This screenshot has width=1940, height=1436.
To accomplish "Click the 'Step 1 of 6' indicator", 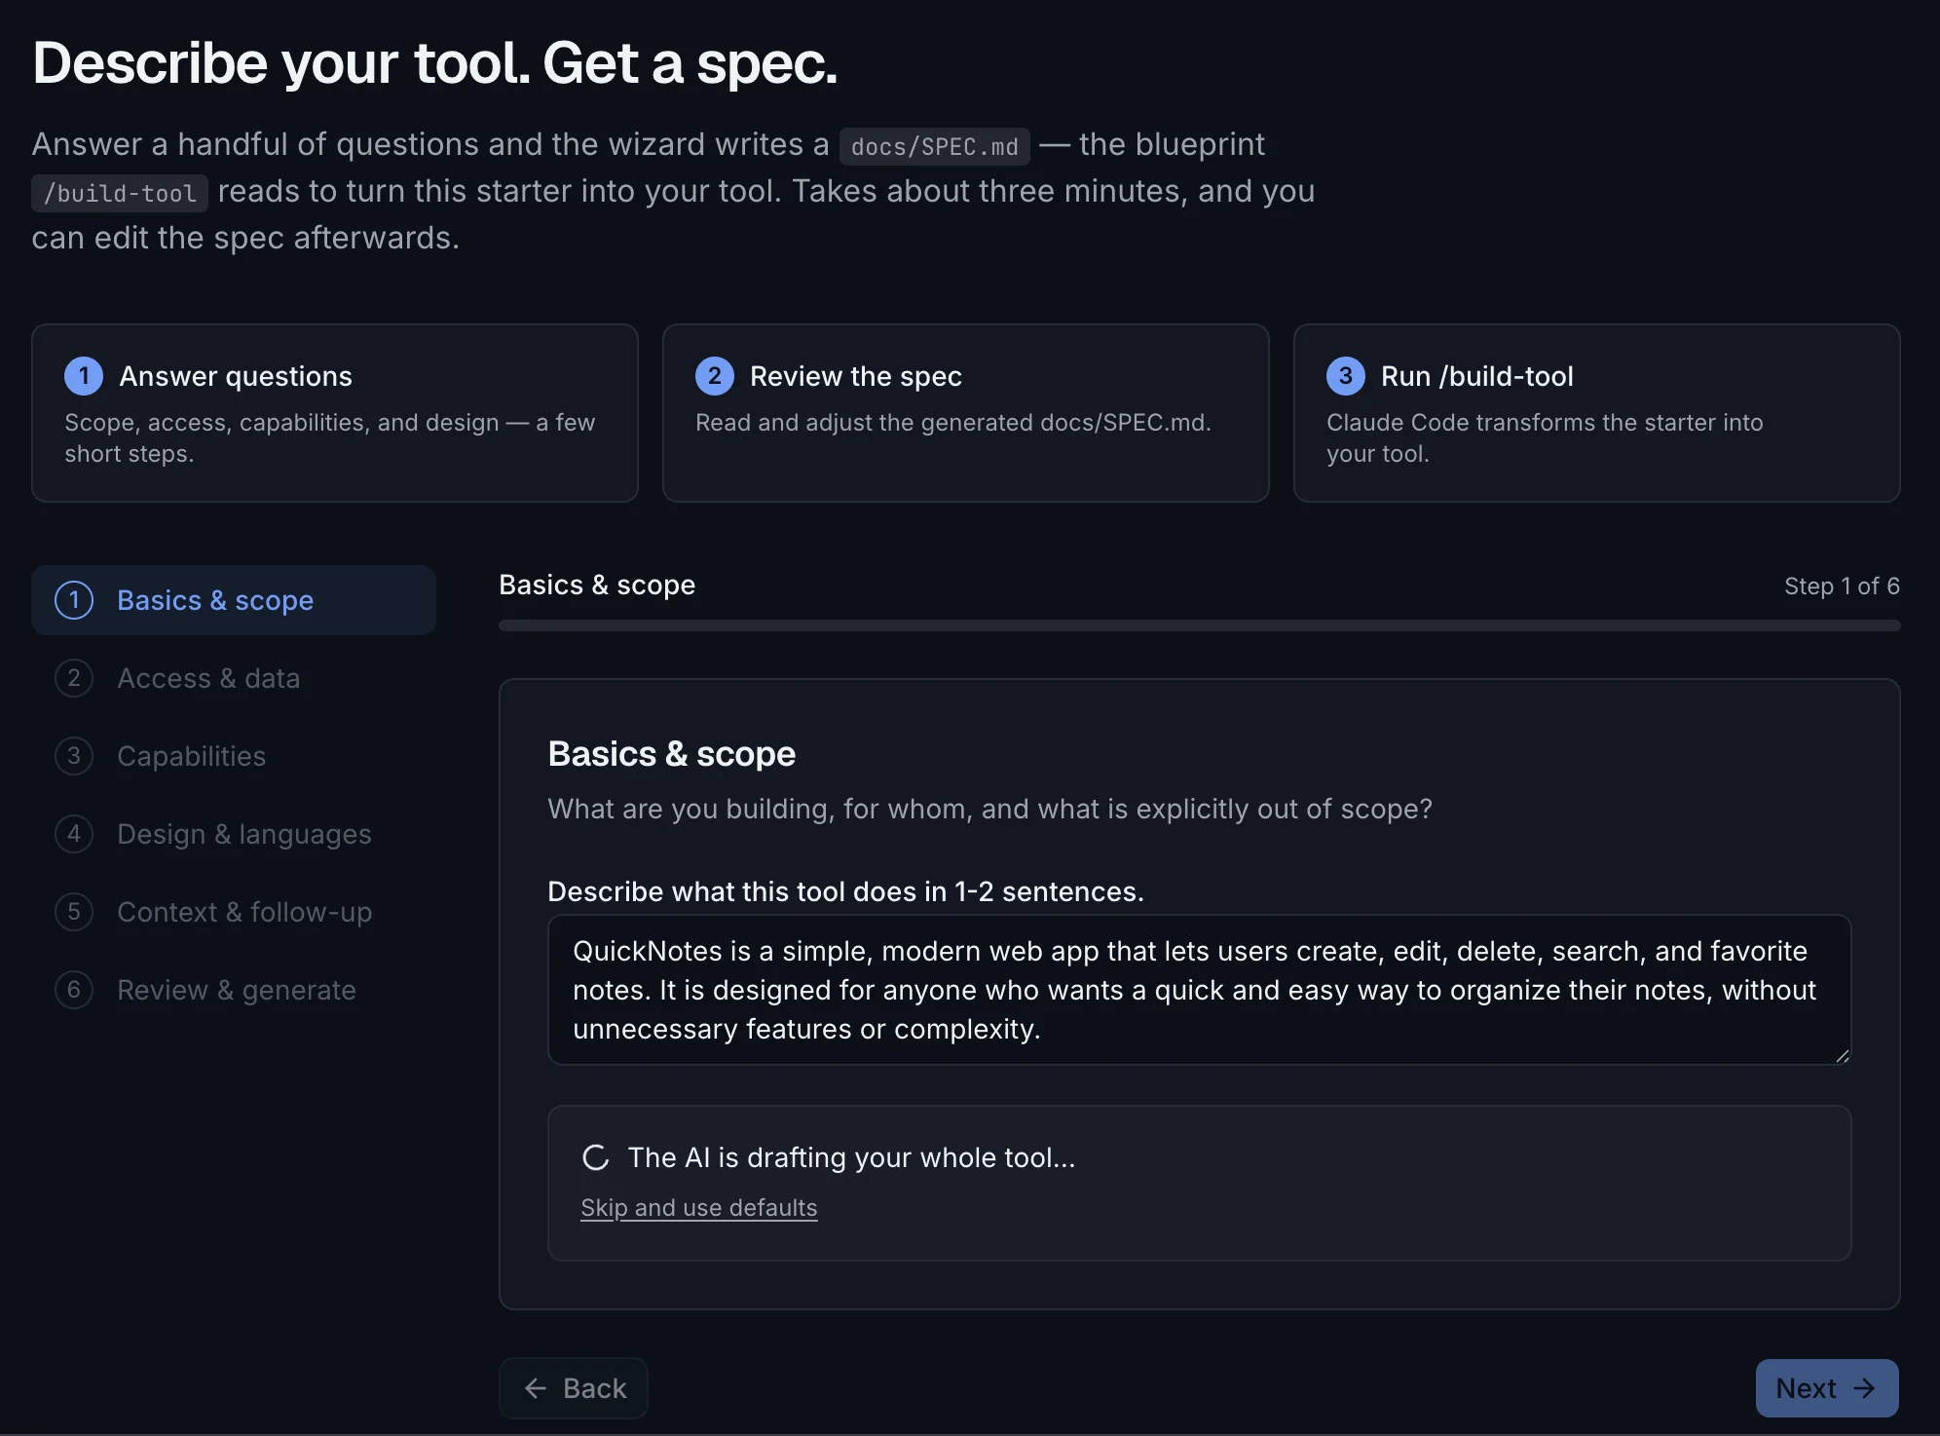I will tap(1842, 586).
